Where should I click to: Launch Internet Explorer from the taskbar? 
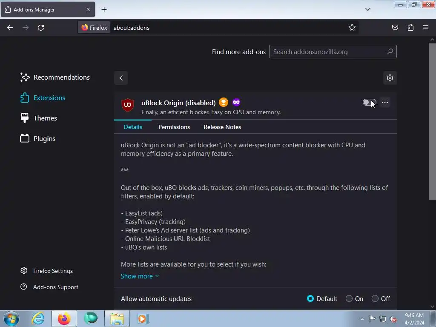point(38,318)
